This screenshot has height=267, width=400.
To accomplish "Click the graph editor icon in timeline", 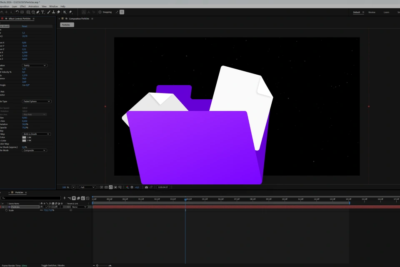I will coord(88,198).
